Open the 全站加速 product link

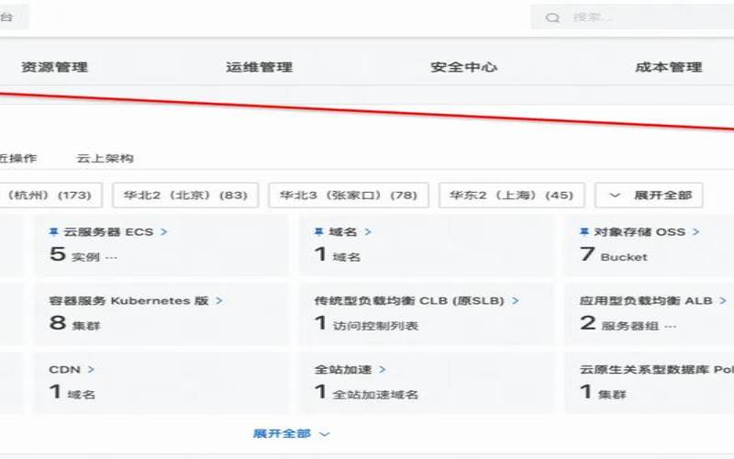tap(343, 370)
